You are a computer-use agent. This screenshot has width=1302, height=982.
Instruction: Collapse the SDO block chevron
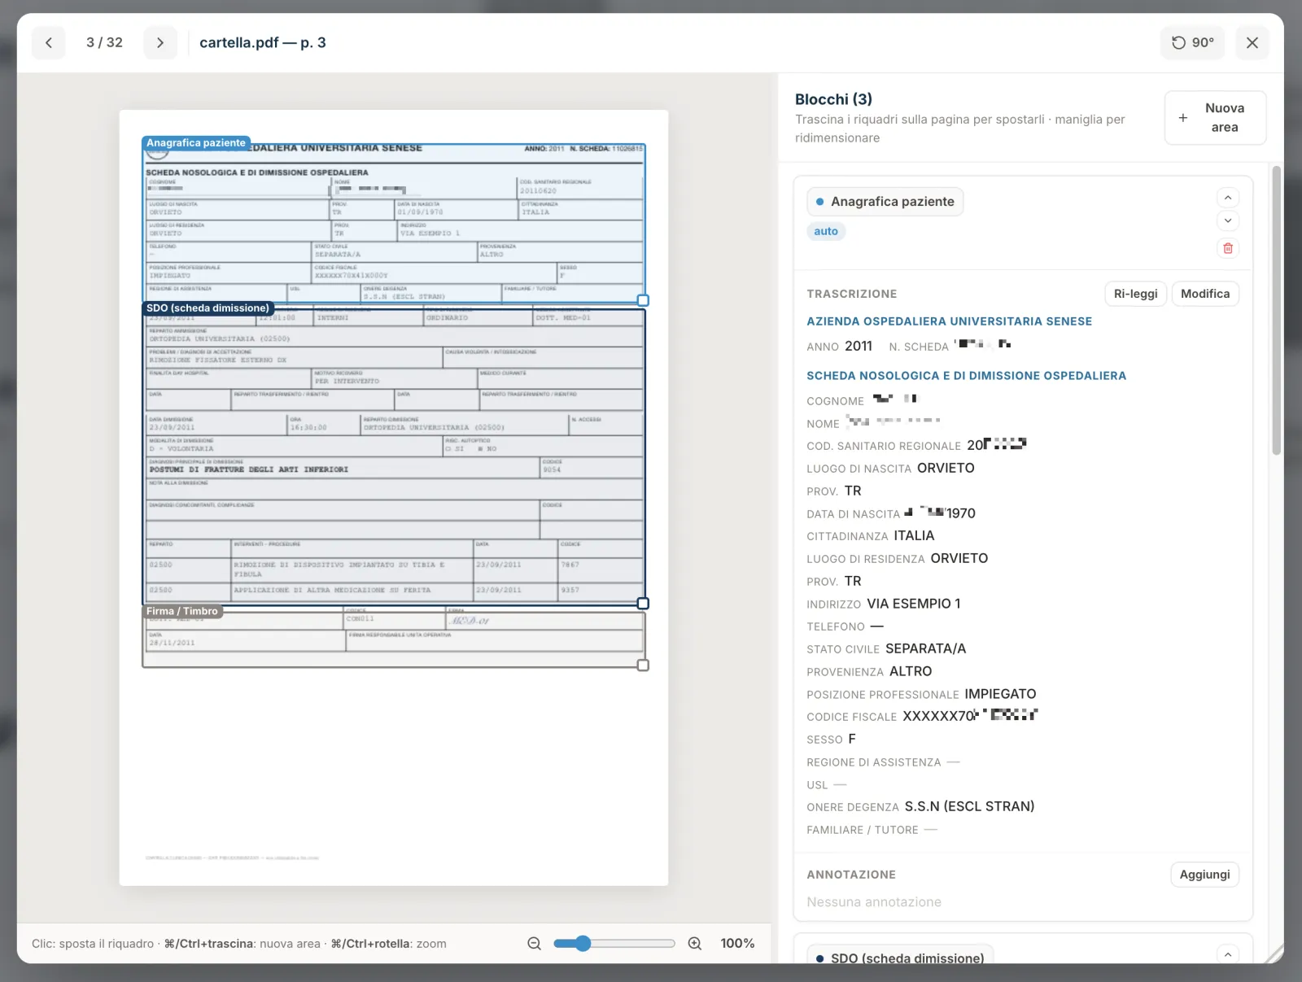[1228, 954]
